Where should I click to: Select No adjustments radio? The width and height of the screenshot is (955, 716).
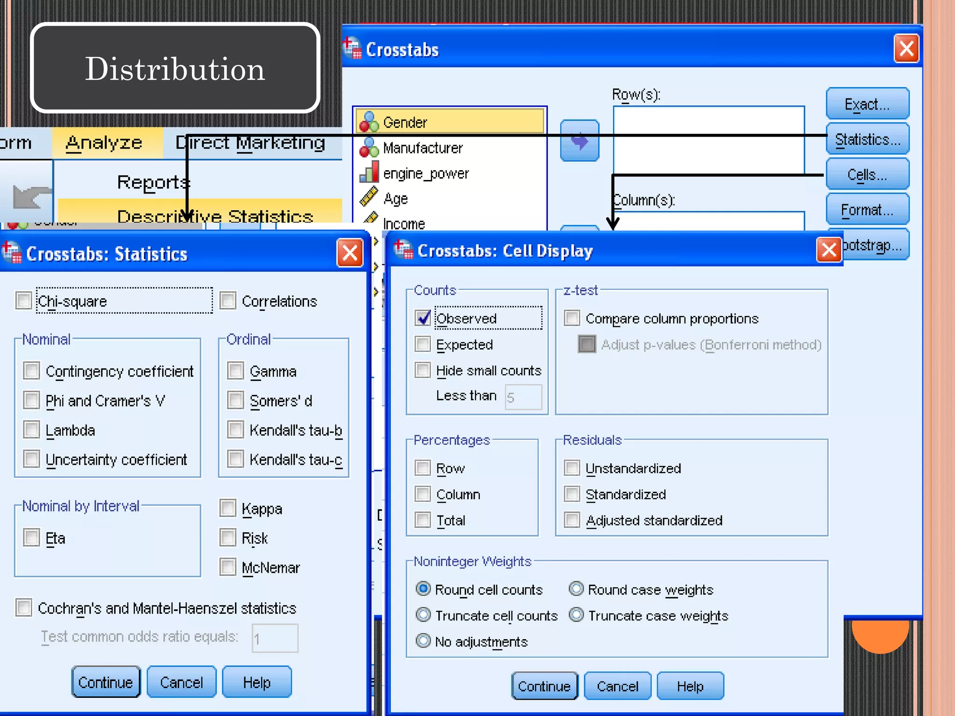(423, 641)
